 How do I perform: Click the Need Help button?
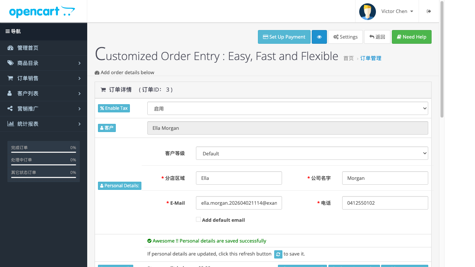tap(412, 37)
